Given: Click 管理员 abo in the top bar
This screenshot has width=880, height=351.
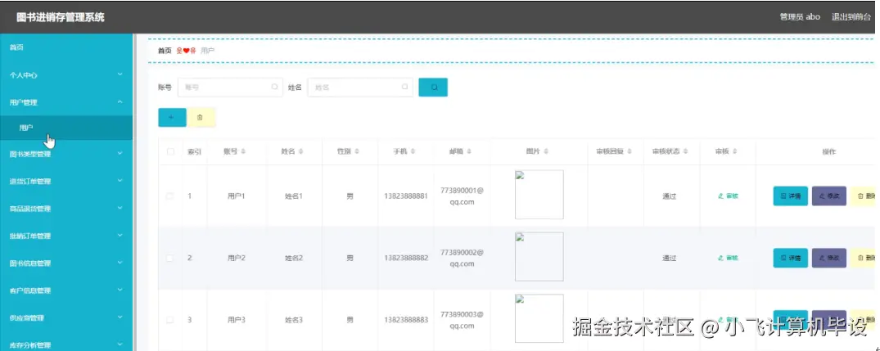Looking at the screenshot, I should point(801,17).
